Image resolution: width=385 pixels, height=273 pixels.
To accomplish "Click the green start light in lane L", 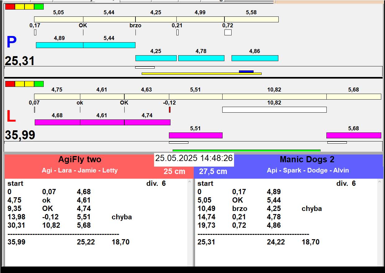I will 39,84.
